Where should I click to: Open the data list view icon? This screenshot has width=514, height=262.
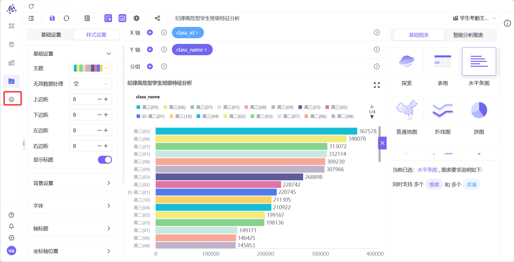pos(87,18)
